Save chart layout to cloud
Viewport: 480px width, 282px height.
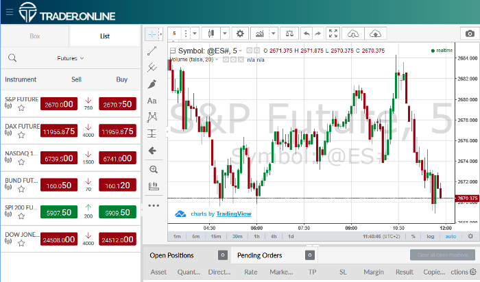tap(375, 34)
